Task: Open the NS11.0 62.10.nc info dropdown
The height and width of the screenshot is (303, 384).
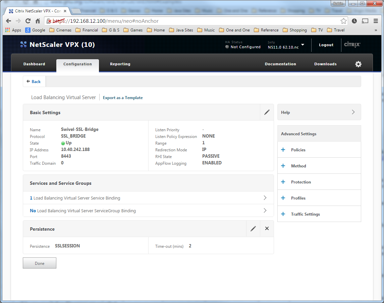Action: pyautogui.click(x=302, y=45)
